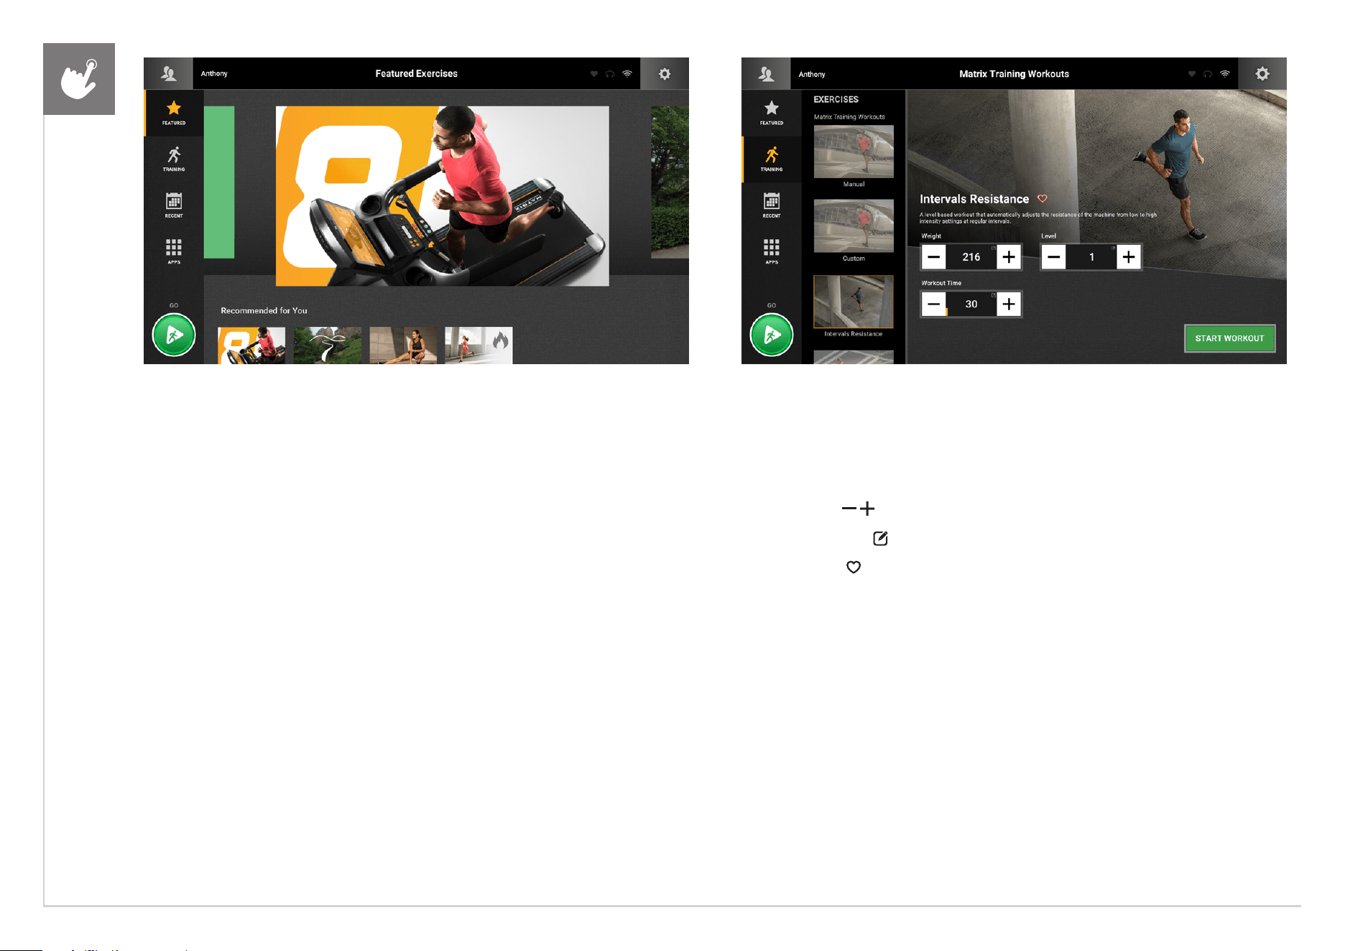Open recommended winding road landscape thumbnail
1345x951 pixels.
(x=328, y=345)
